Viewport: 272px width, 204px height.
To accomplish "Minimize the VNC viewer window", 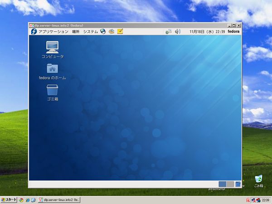I will pos(229,25).
